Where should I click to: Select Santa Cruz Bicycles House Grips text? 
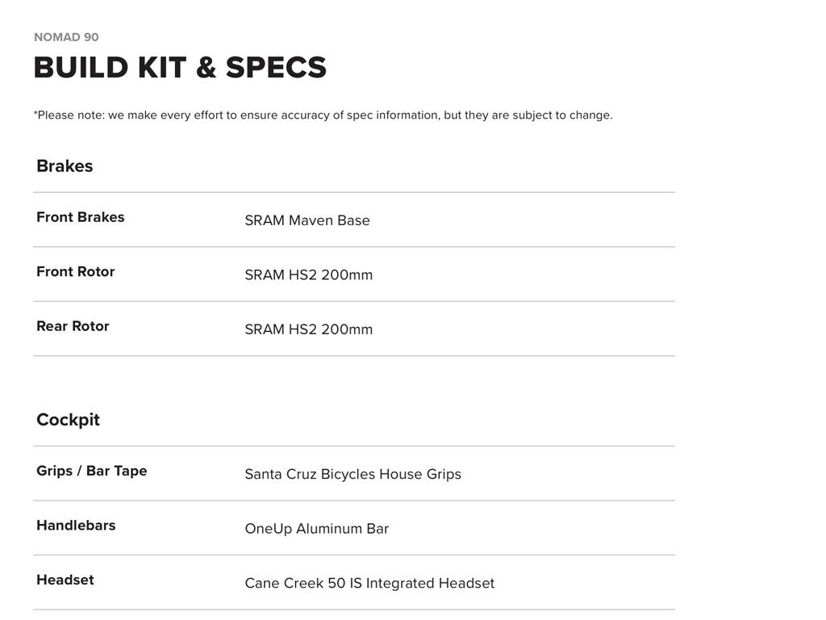353,475
